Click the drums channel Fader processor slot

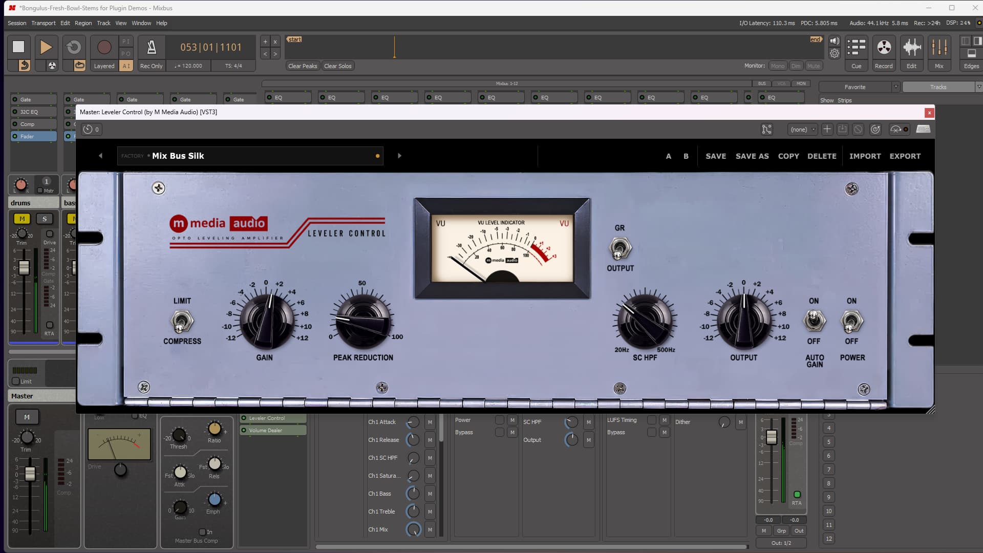34,136
